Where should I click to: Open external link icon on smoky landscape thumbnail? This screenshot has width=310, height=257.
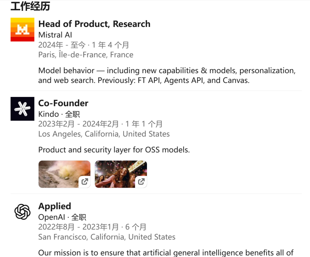coord(85,182)
